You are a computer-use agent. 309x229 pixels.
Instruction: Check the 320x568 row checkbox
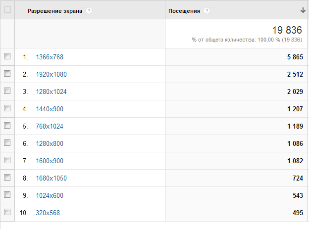tap(7, 212)
